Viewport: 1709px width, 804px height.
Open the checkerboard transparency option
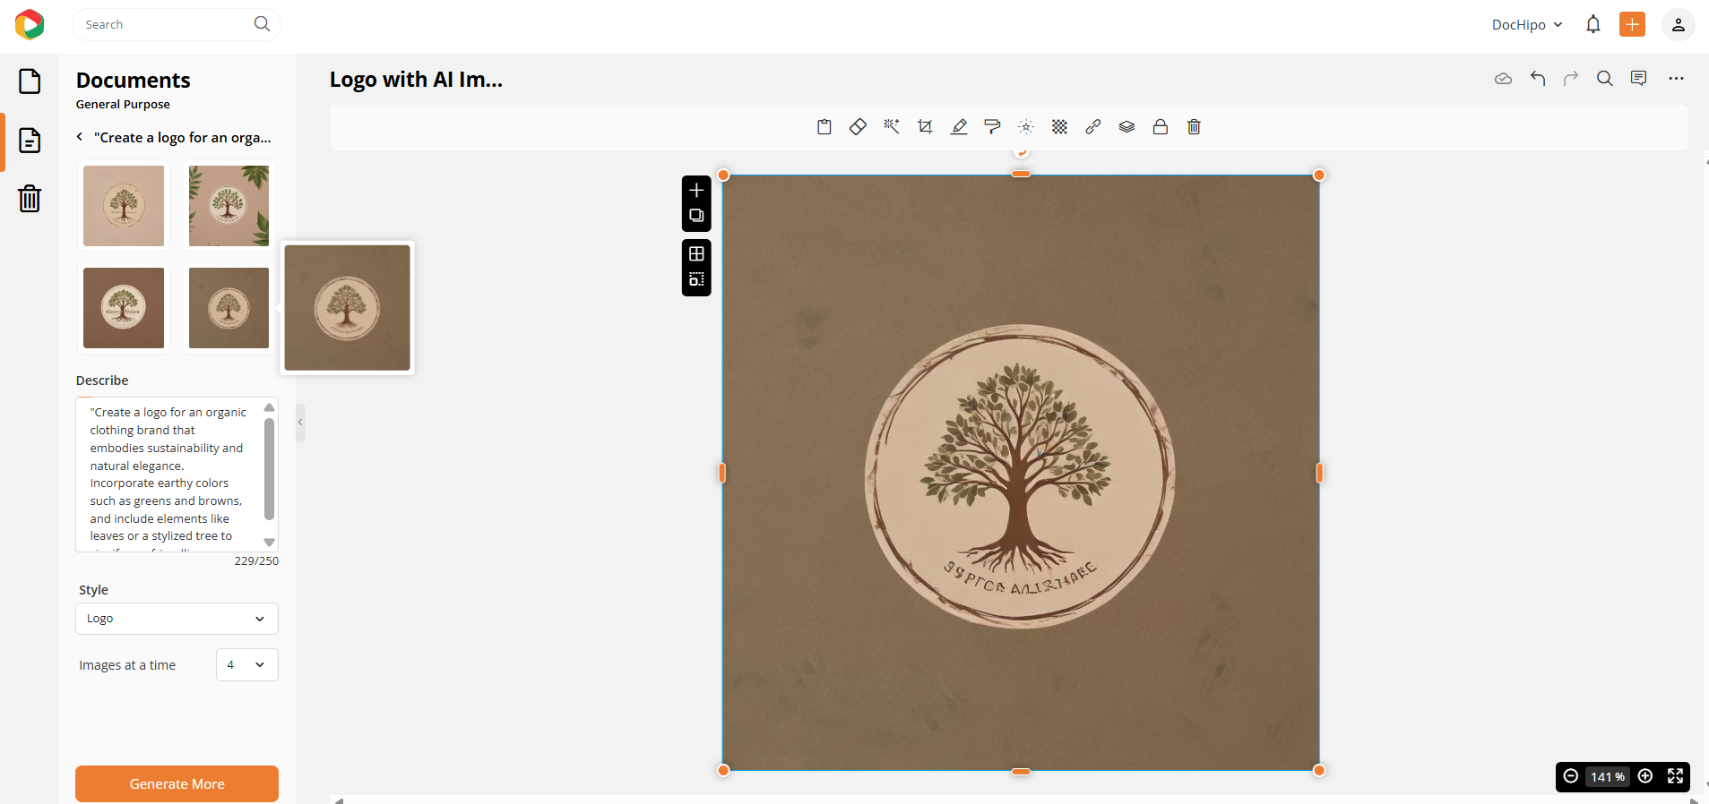(x=1059, y=127)
